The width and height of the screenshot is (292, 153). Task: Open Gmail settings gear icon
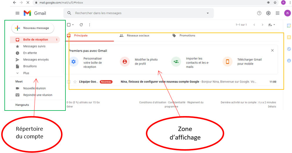coord(268,13)
